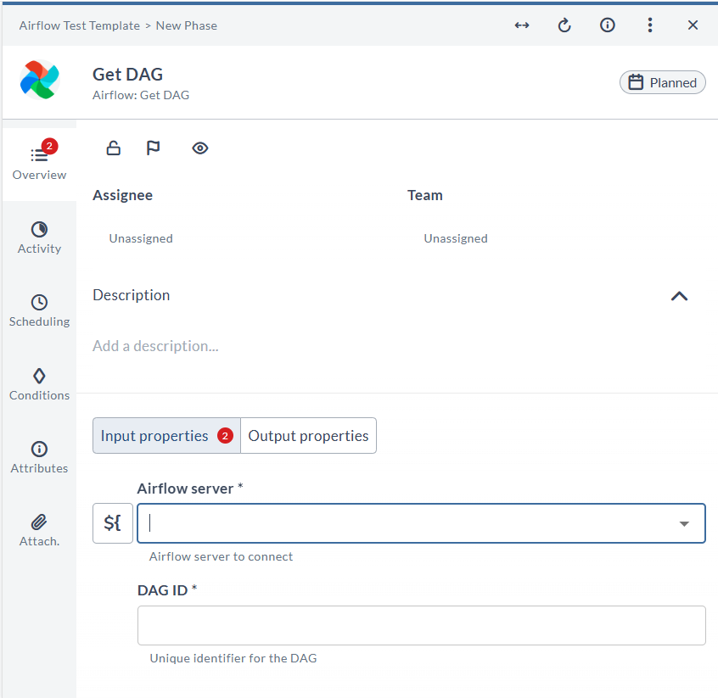The image size is (718, 698).
Task: Click into the DAG ID input field
Action: [421, 625]
